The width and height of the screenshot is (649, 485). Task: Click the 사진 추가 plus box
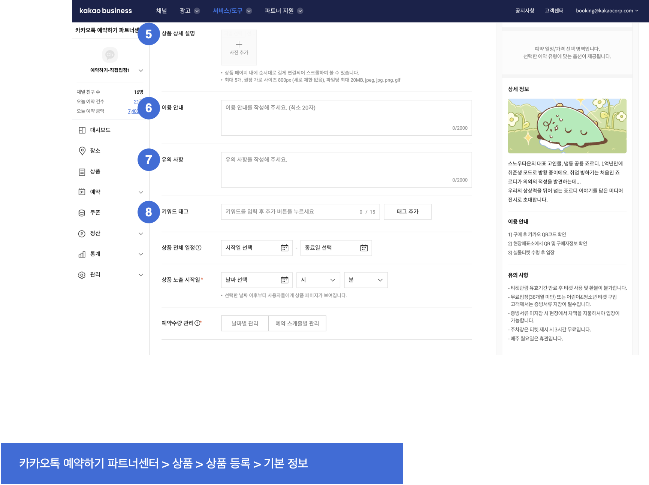tap(239, 48)
